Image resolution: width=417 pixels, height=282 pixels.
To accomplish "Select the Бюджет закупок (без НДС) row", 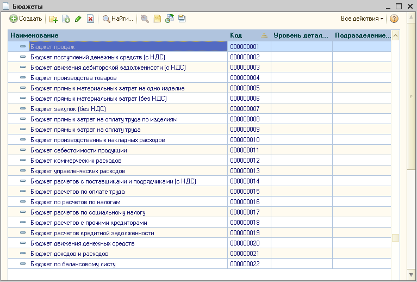I will click(x=68, y=109).
